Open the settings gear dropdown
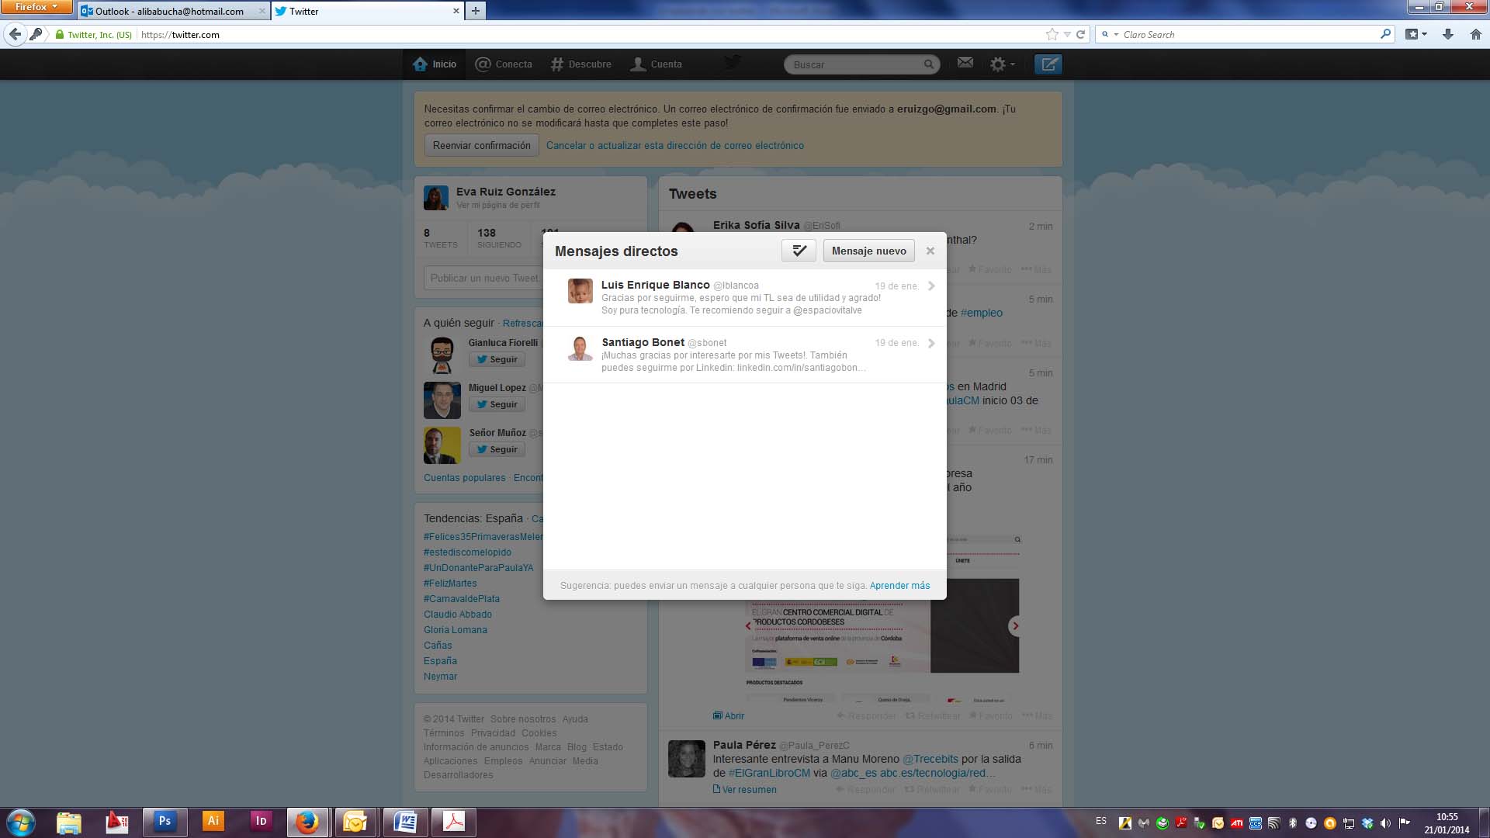This screenshot has width=1490, height=838. click(1001, 64)
